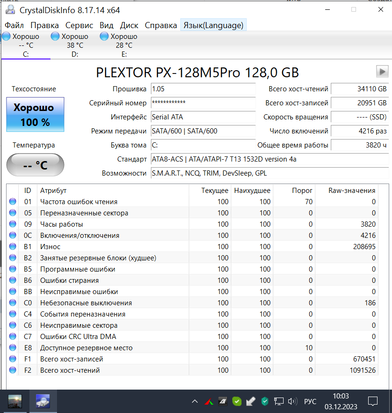This screenshot has width=392, height=413.
Task: Click status icon for F1 Всего хост-записей
Action: pos(13,359)
